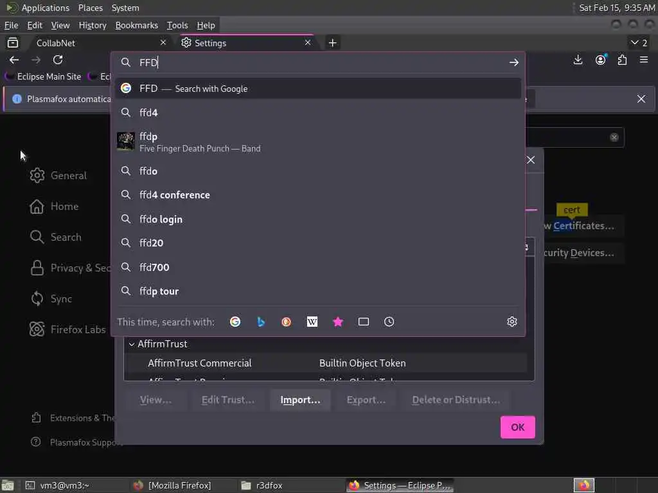Image resolution: width=658 pixels, height=493 pixels.
Task: Open the Bookmarks menu
Action: click(x=137, y=26)
